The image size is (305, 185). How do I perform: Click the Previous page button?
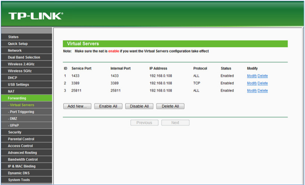pyautogui.click(x=144, y=123)
